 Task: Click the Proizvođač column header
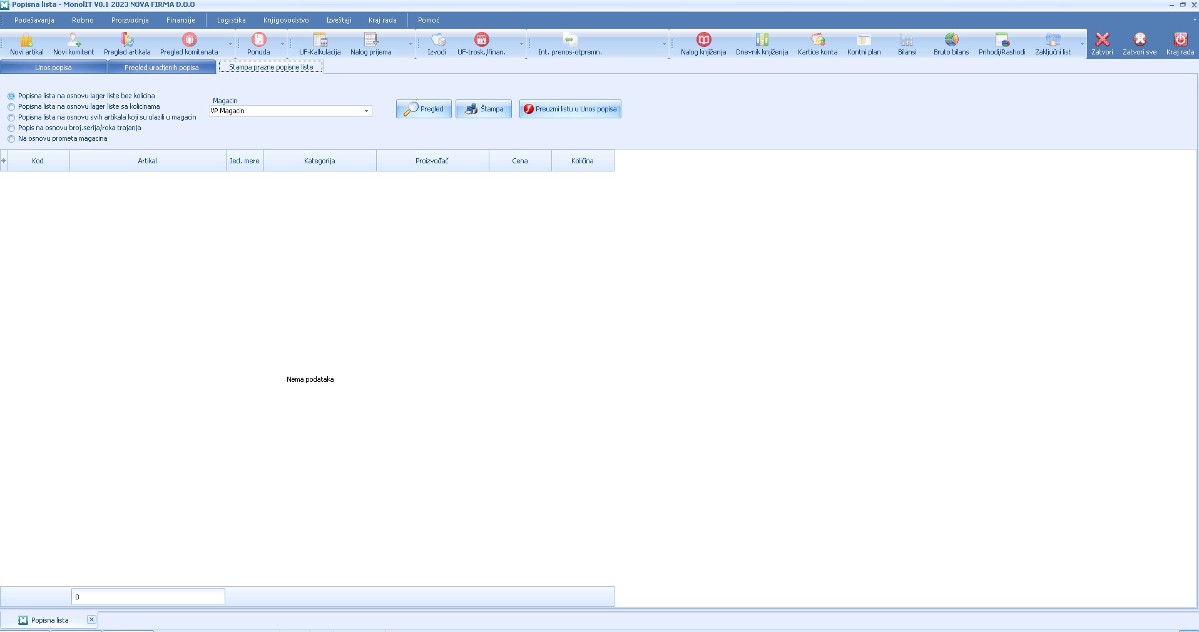pyautogui.click(x=432, y=161)
